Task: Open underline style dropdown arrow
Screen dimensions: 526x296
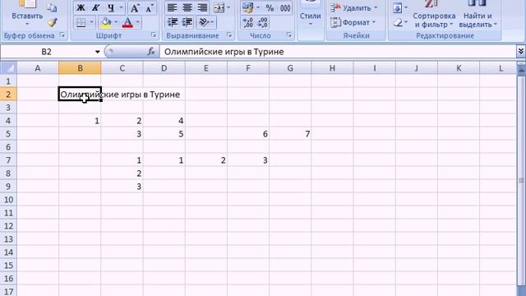Action: click(x=122, y=7)
